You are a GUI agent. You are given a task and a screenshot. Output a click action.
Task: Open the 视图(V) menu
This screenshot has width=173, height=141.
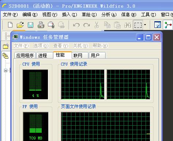[50, 15]
